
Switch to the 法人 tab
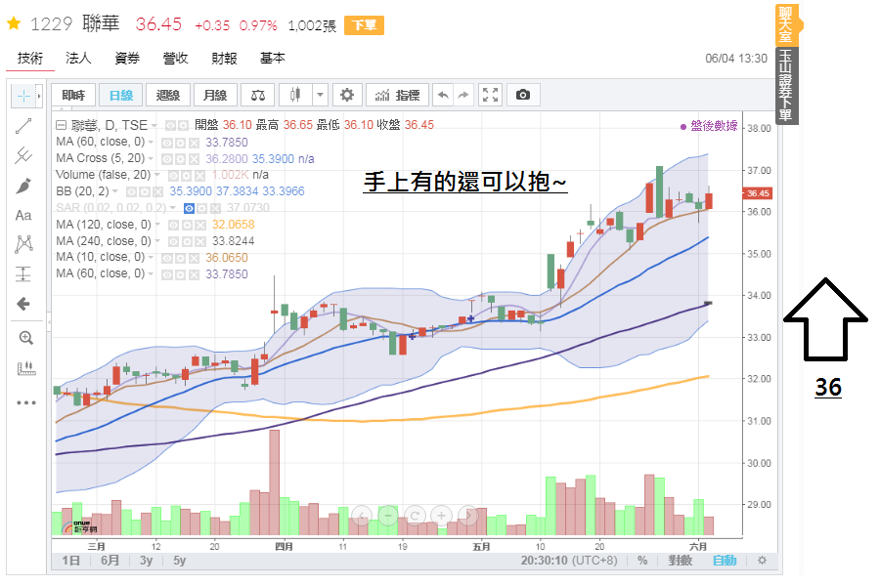(x=78, y=58)
